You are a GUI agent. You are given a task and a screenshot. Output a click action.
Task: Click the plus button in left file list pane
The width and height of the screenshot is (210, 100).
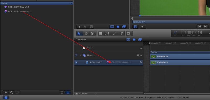[x=6, y=92]
